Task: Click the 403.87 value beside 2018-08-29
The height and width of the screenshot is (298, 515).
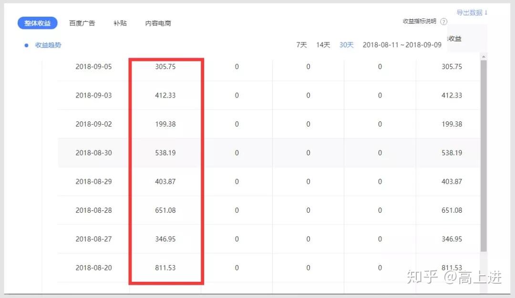Action: [x=165, y=182]
